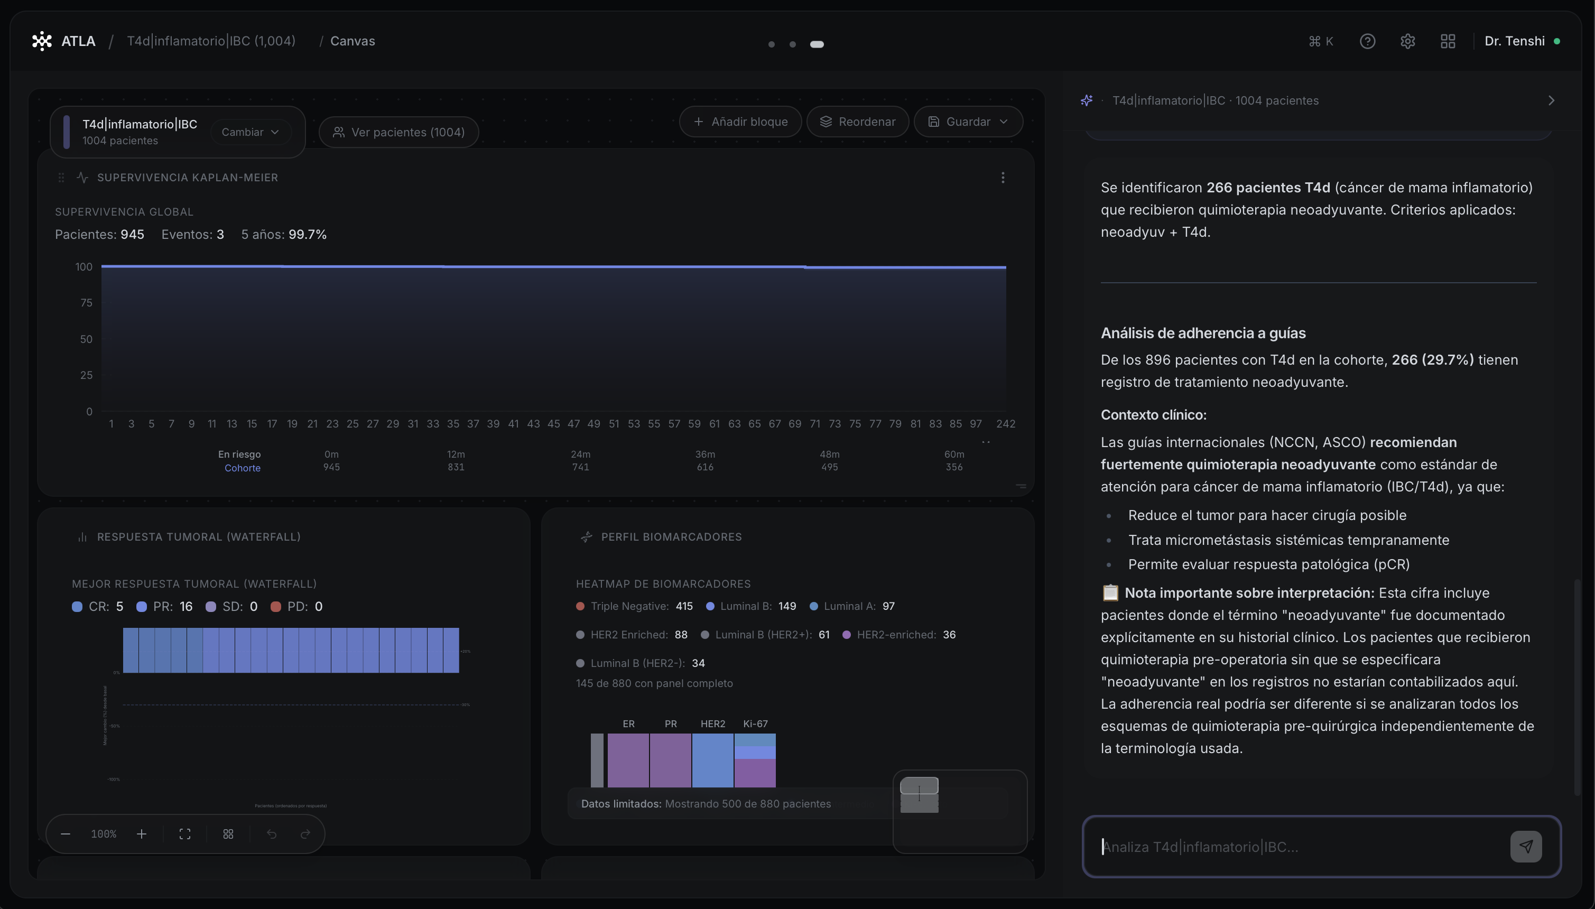Viewport: 1595px width, 909px height.
Task: Click the PR heatmap column
Action: (671, 760)
